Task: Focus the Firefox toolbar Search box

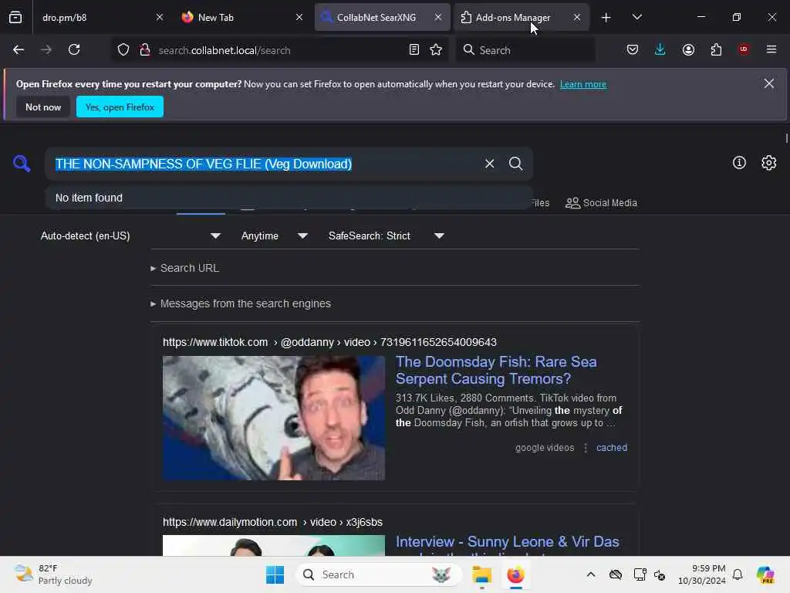Action: pyautogui.click(x=525, y=50)
